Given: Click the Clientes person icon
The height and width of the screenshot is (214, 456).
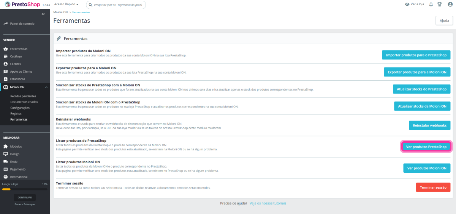Looking at the screenshot, I should [x=6, y=64].
